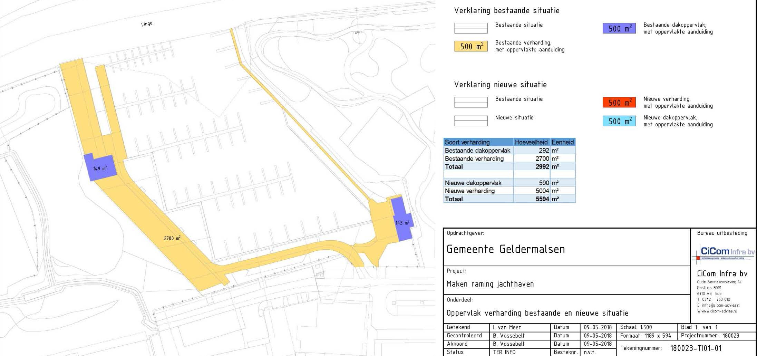
Task: Select the red 'Nieuwe verharding' legend swatch
Action: coord(619,103)
